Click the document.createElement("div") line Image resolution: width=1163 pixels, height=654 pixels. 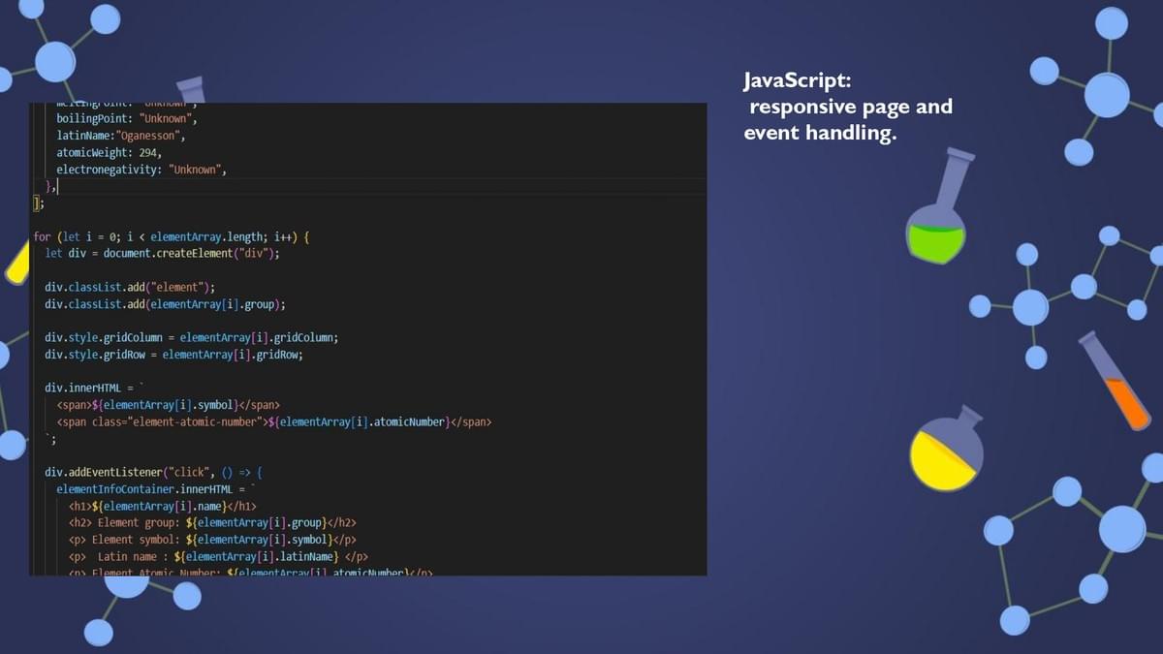click(163, 253)
